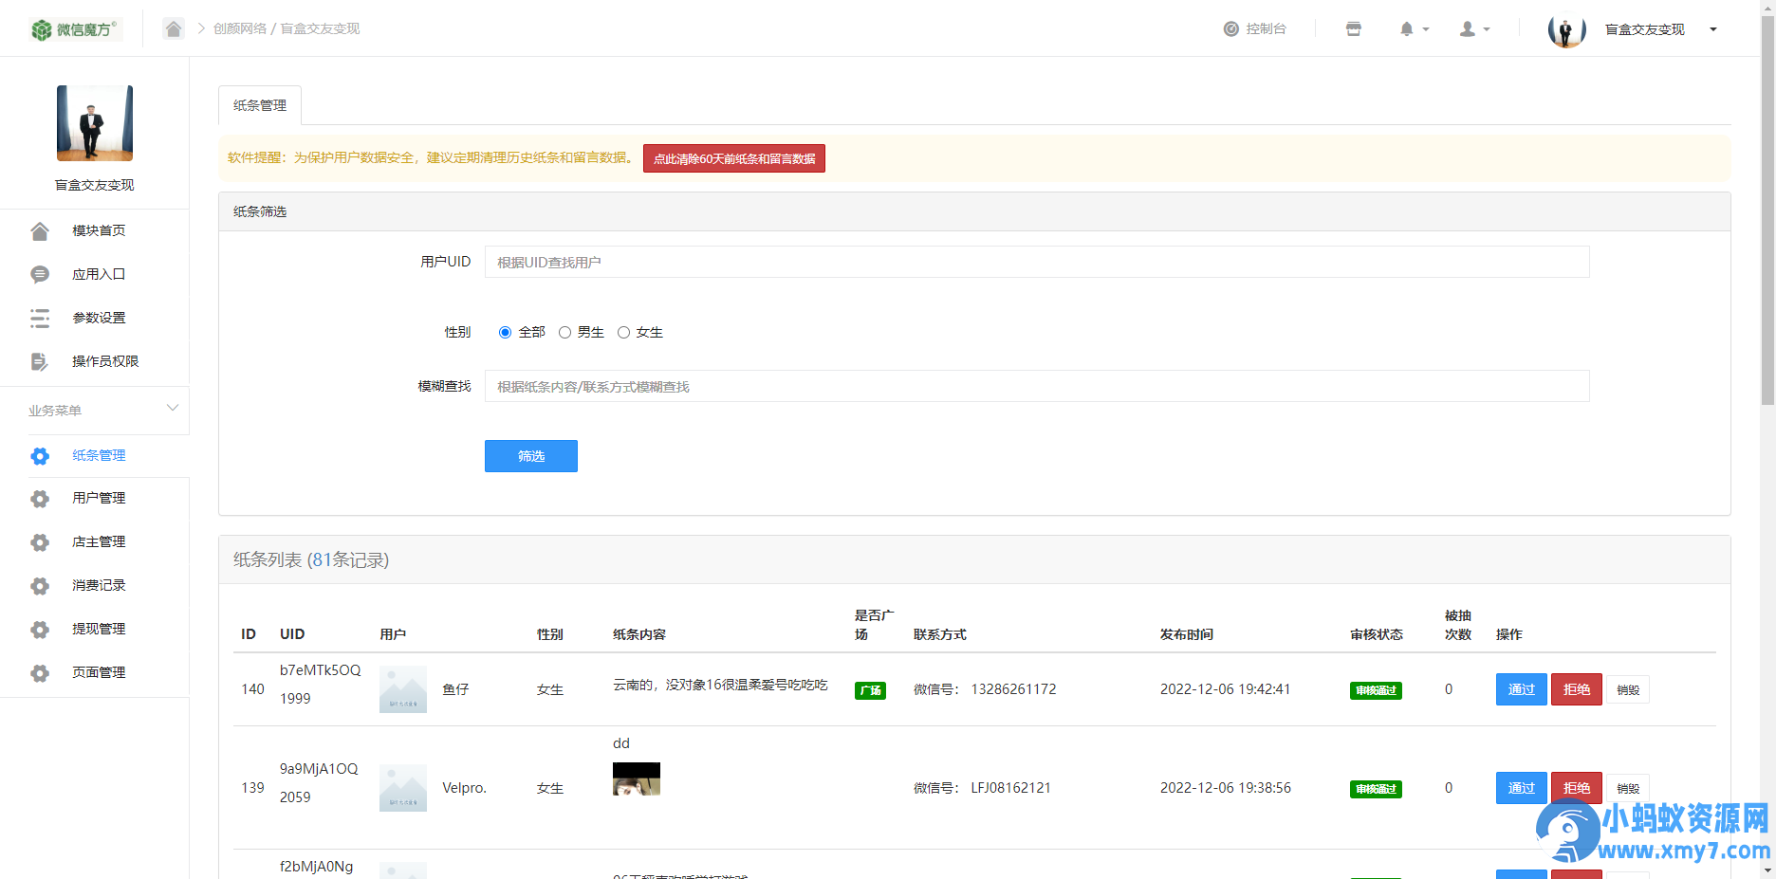1776x879 pixels.
Task: Click publish time 2022-12-06 19:42:41
Action: coord(1225,689)
